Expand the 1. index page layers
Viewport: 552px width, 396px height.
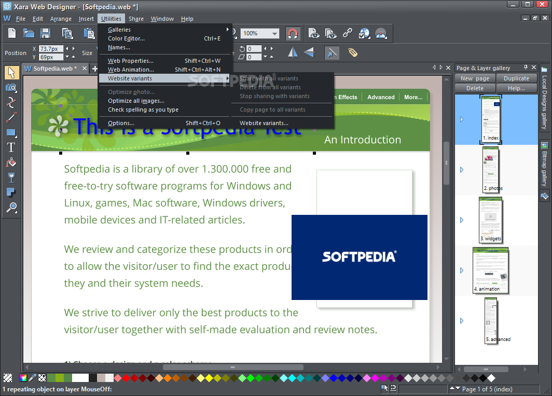[462, 119]
